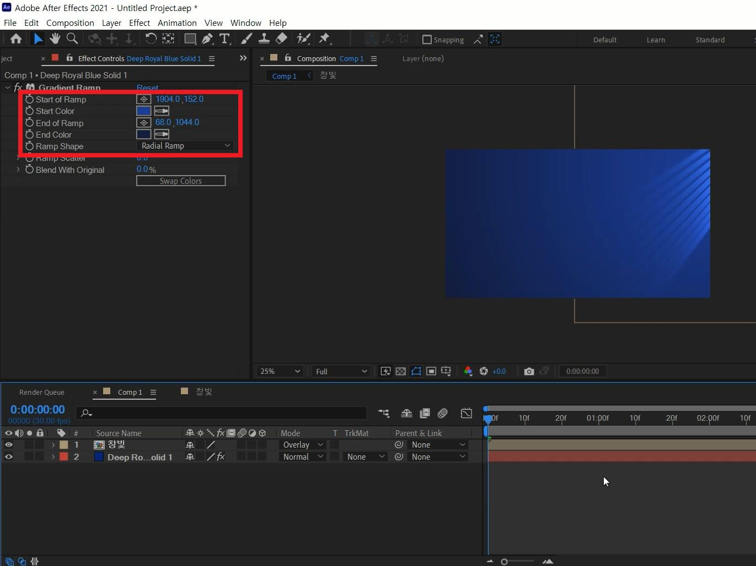
Task: Open the Composition menu
Action: pos(70,23)
